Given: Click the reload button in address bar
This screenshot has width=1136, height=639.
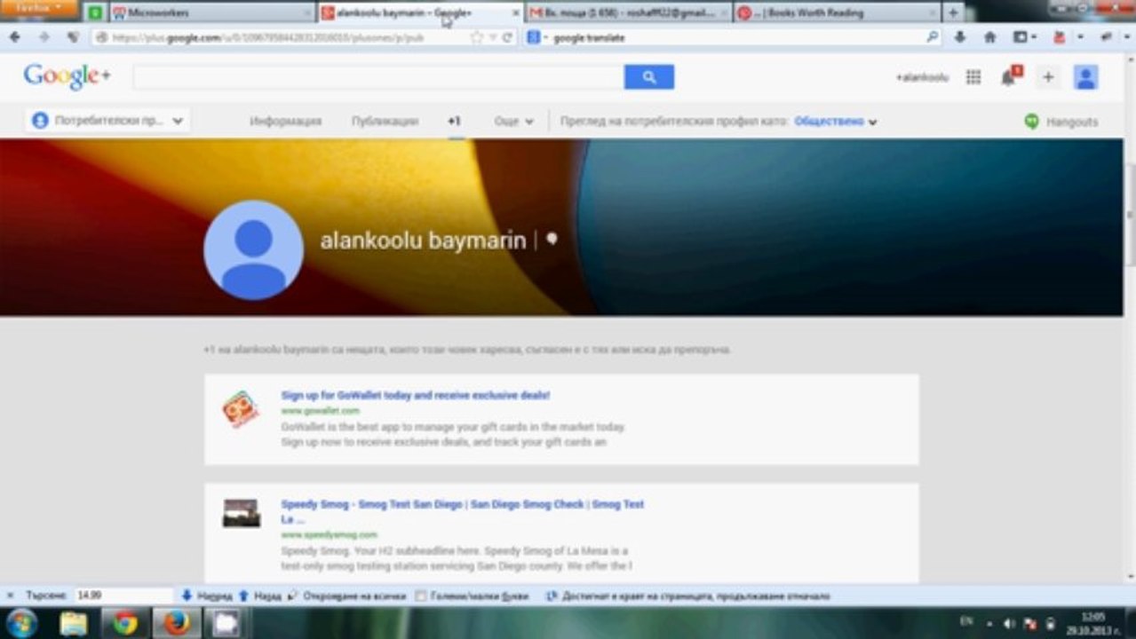Looking at the screenshot, I should tap(507, 37).
